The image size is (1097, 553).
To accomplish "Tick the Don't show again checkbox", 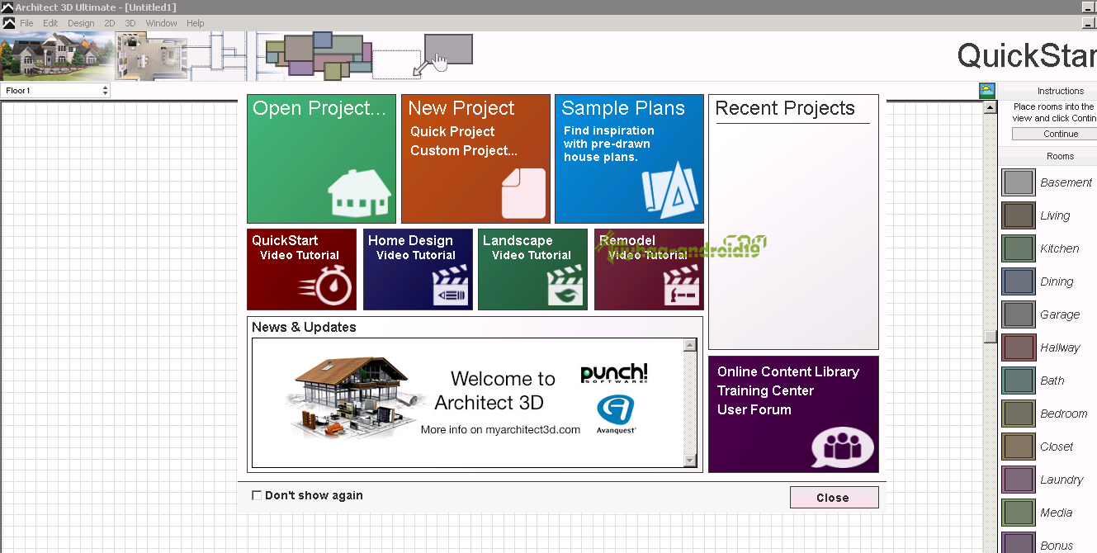I will [x=257, y=495].
